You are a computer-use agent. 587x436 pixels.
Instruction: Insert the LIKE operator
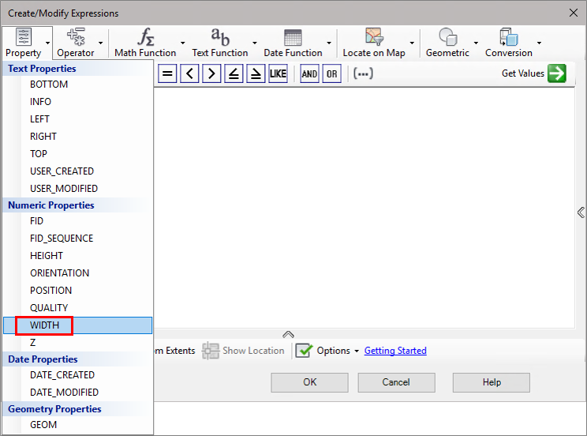click(278, 73)
